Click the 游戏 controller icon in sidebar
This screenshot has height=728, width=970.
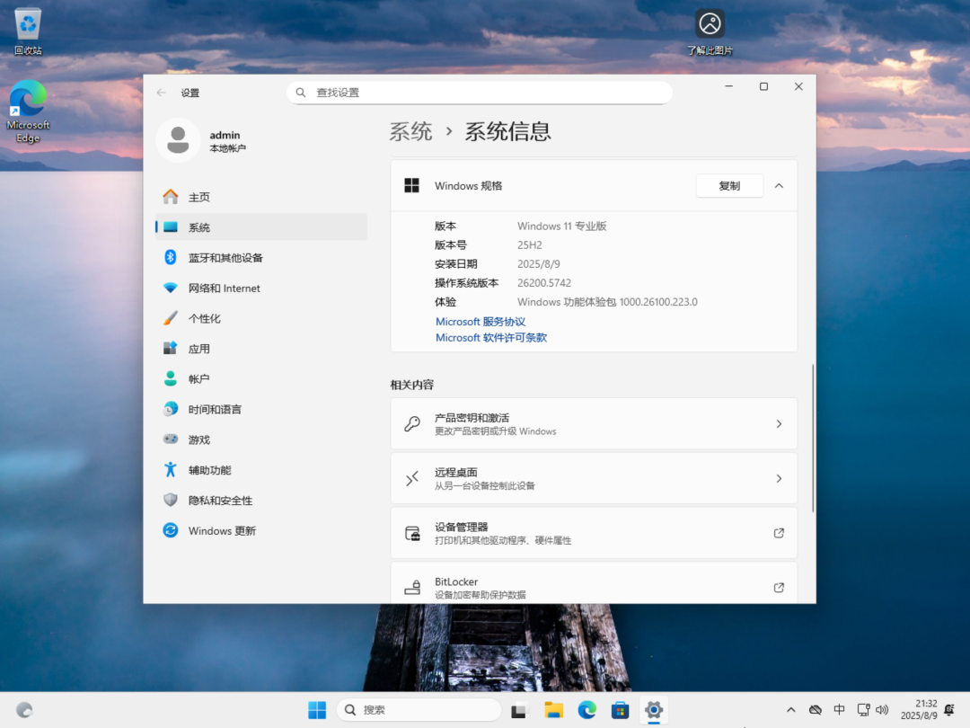click(171, 439)
